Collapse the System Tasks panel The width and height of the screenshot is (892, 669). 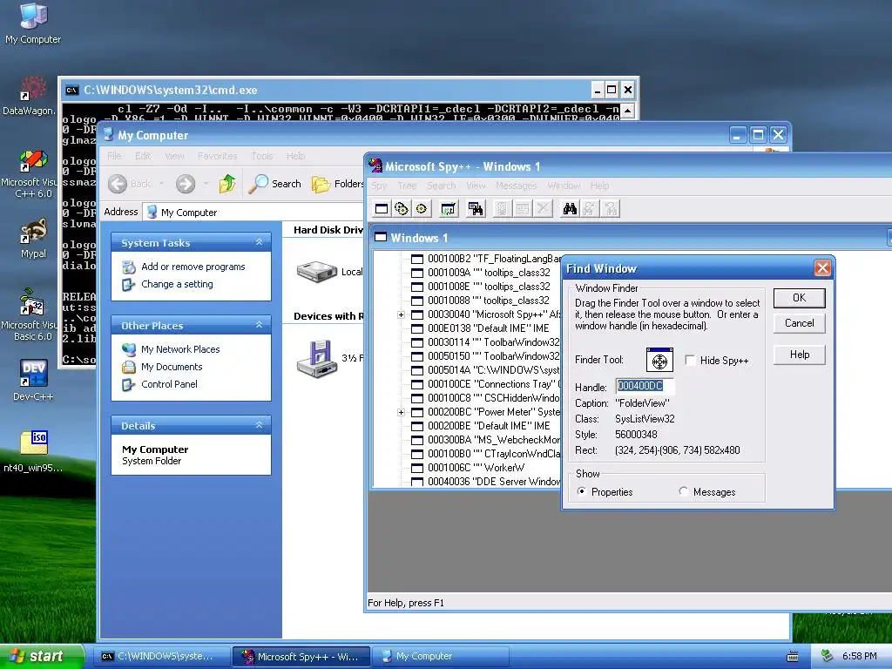pos(259,242)
